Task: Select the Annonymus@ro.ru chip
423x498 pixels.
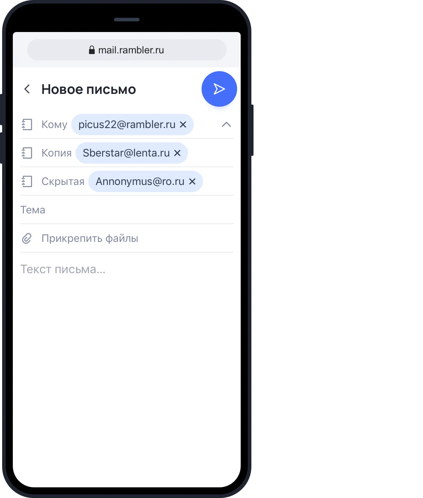Action: point(140,181)
